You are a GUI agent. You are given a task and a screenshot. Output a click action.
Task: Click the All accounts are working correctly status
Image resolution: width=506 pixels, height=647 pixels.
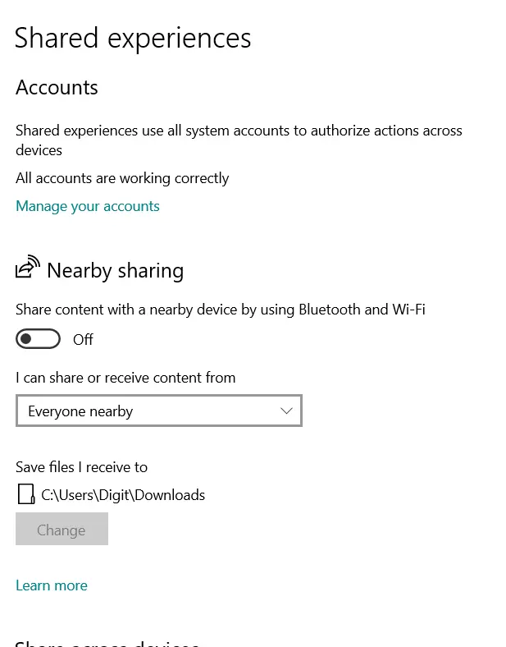(122, 178)
